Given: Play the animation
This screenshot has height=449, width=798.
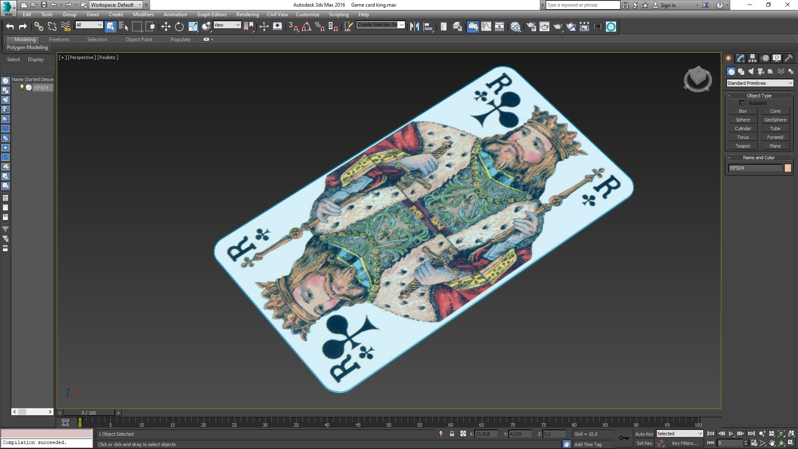Looking at the screenshot, I should coord(731,434).
